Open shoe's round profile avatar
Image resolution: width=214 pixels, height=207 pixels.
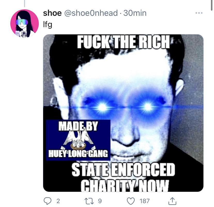[x=25, y=23]
